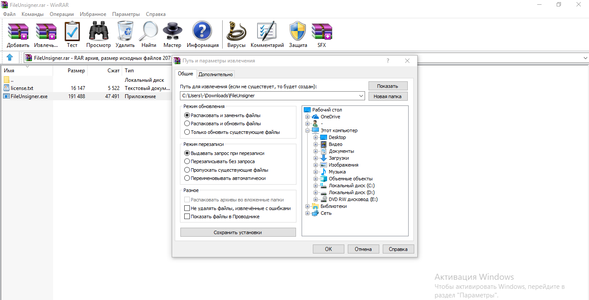Select "Распаковать и обновить файлы" radio button
The width and height of the screenshot is (589, 300).
(x=187, y=124)
